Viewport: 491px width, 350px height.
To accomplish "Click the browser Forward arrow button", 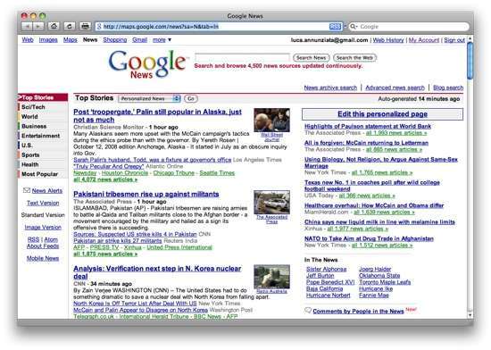I will 38,26.
